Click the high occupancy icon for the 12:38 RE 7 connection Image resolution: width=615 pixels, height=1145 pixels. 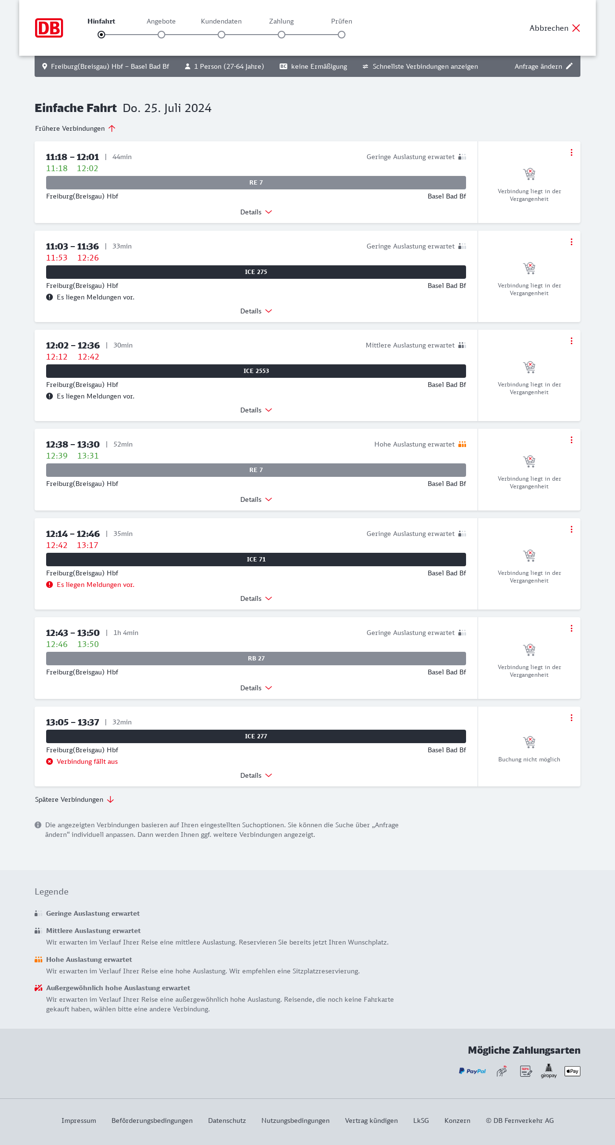[462, 444]
